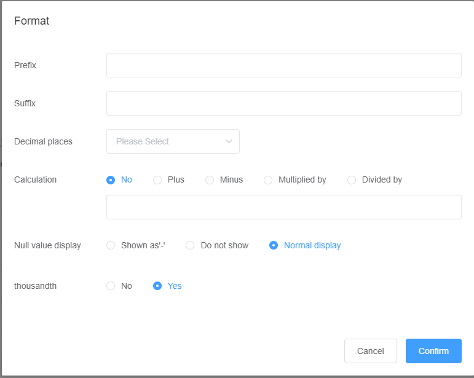474x378 pixels.
Task: Click the Yes label beside thousandth
Action: [175, 286]
